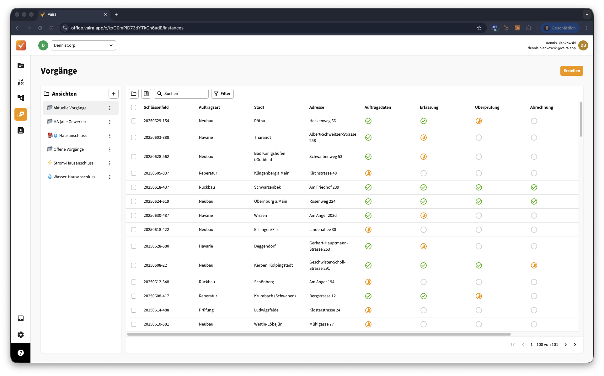
Task: Check the row 20250618-437 checkbox
Action: coord(134,187)
